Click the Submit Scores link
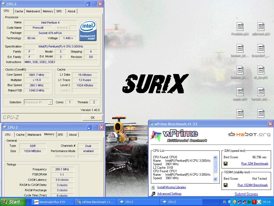This screenshot has height=206, width=274. click(x=246, y=194)
